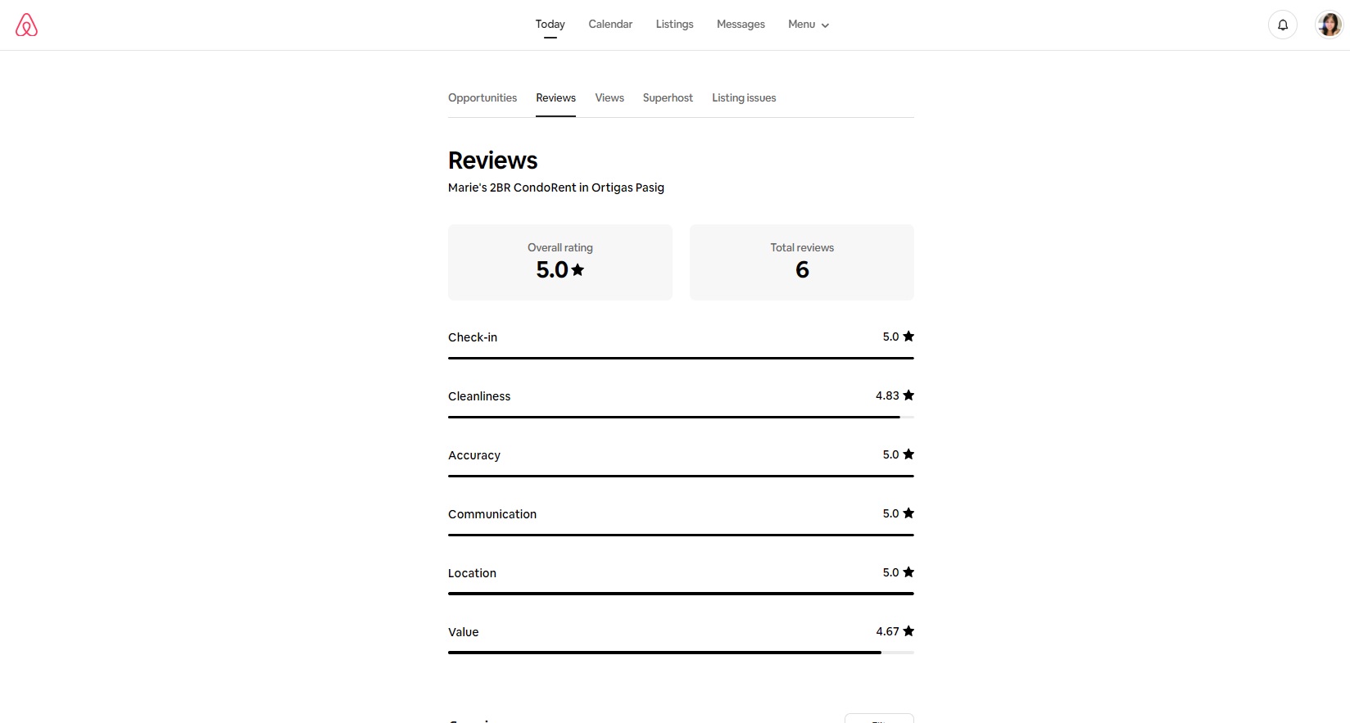Open the notifications bell

coord(1283,25)
